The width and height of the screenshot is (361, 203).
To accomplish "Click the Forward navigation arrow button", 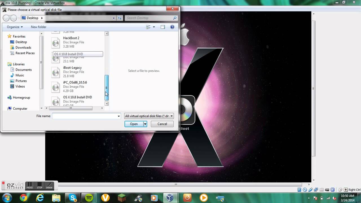I will (13, 18).
